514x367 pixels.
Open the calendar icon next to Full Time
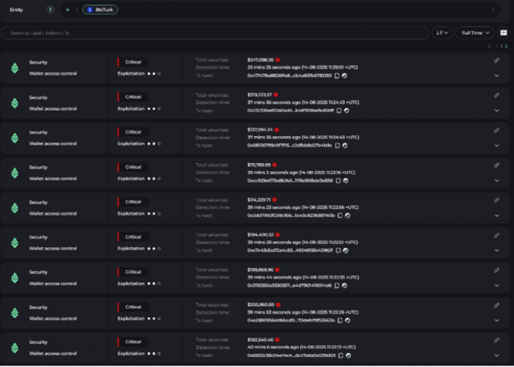click(x=503, y=33)
